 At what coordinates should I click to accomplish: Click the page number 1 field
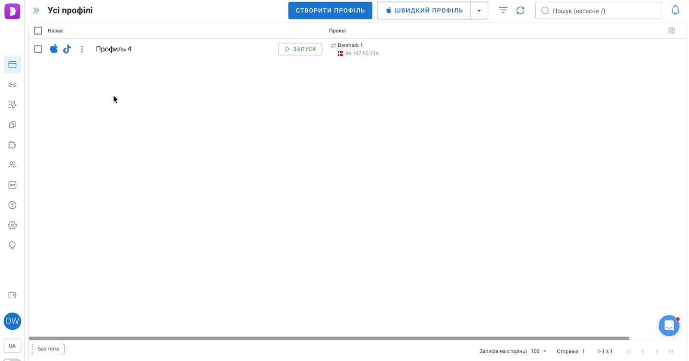pos(584,351)
